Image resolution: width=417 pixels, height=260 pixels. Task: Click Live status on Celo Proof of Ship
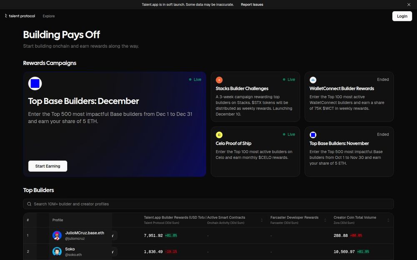pos(289,134)
